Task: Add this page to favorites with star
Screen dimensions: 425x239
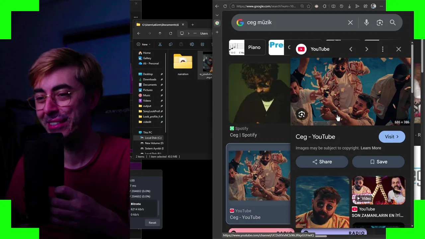Action: (308, 6)
